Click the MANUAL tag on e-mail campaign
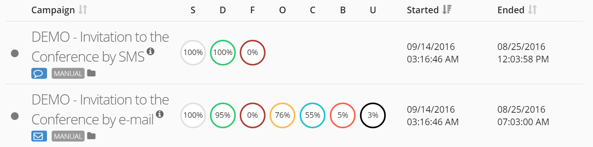The width and height of the screenshot is (593, 147). pos(68,136)
